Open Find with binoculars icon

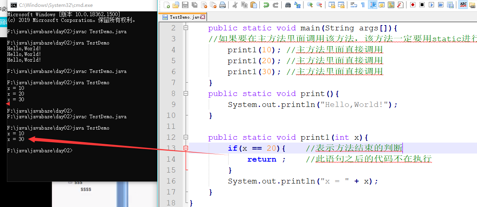(288, 5)
